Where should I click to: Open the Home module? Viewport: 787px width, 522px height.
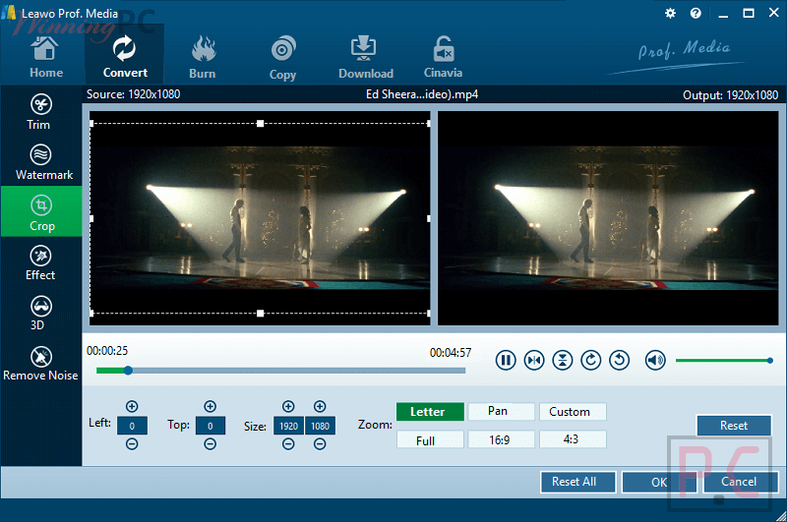coord(45,57)
